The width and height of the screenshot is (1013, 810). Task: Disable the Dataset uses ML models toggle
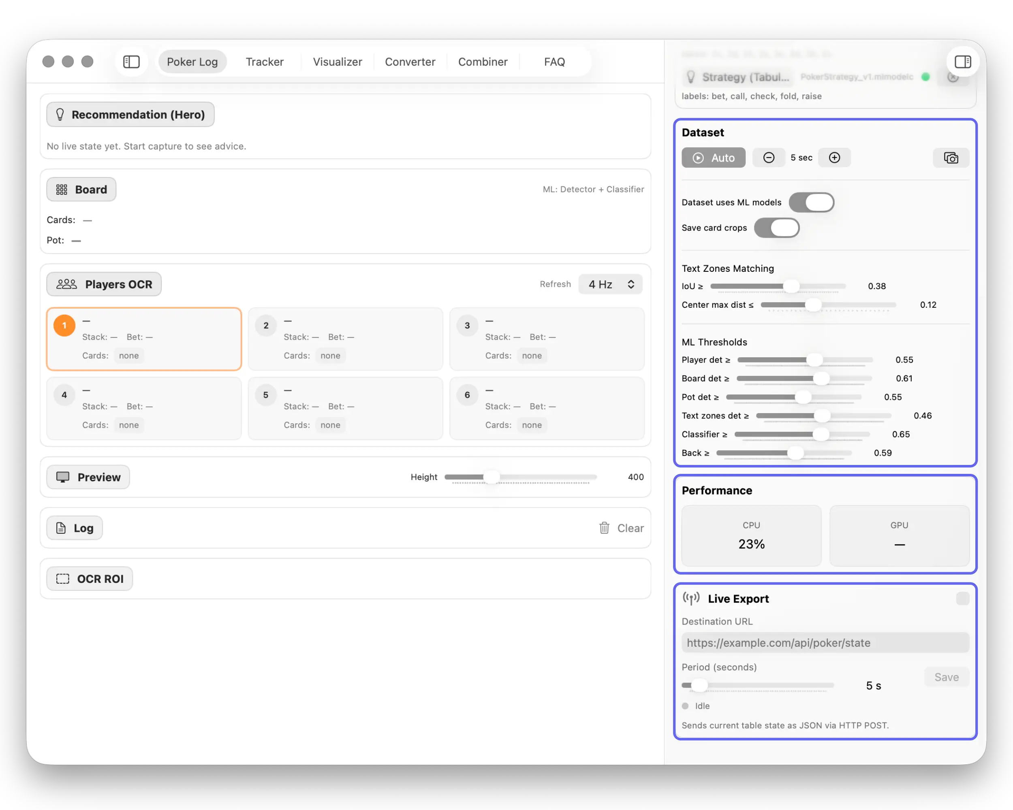click(812, 202)
